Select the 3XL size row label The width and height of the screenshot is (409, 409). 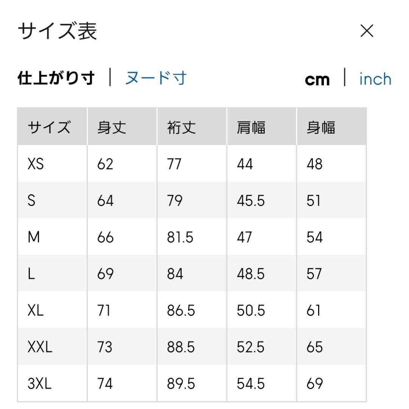[x=39, y=384]
